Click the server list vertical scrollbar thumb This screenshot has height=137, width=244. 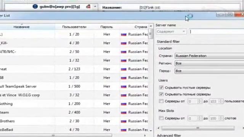[151, 33]
